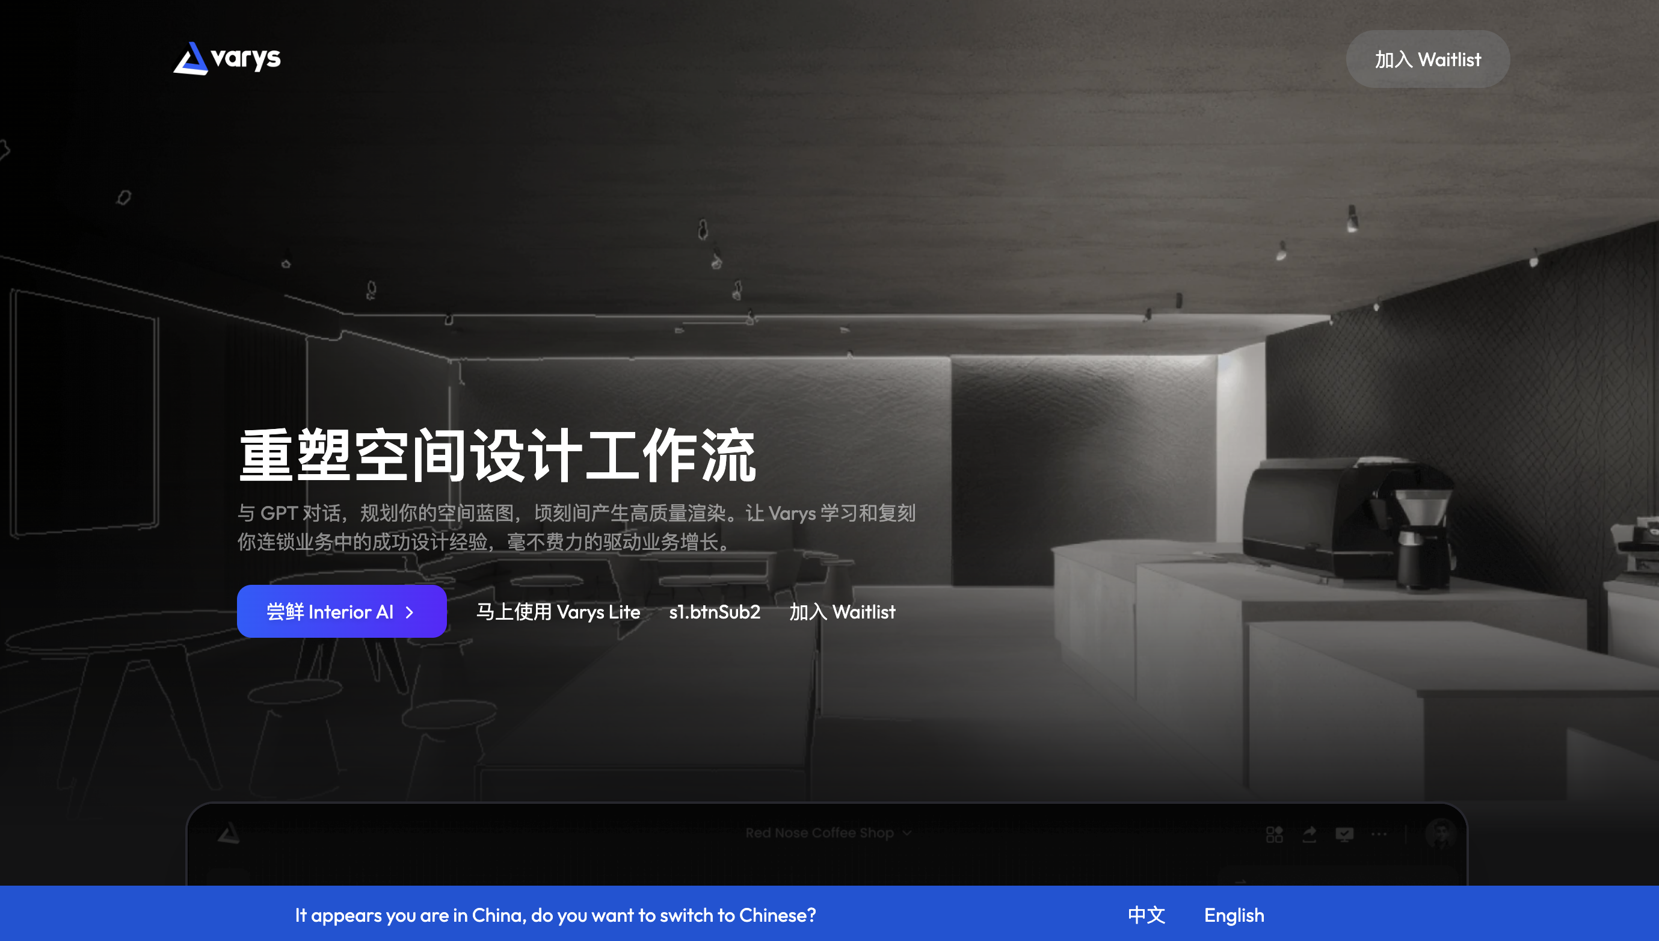This screenshot has width=1659, height=941.
Task: Switch language to 中文 in banner
Action: (x=1147, y=915)
